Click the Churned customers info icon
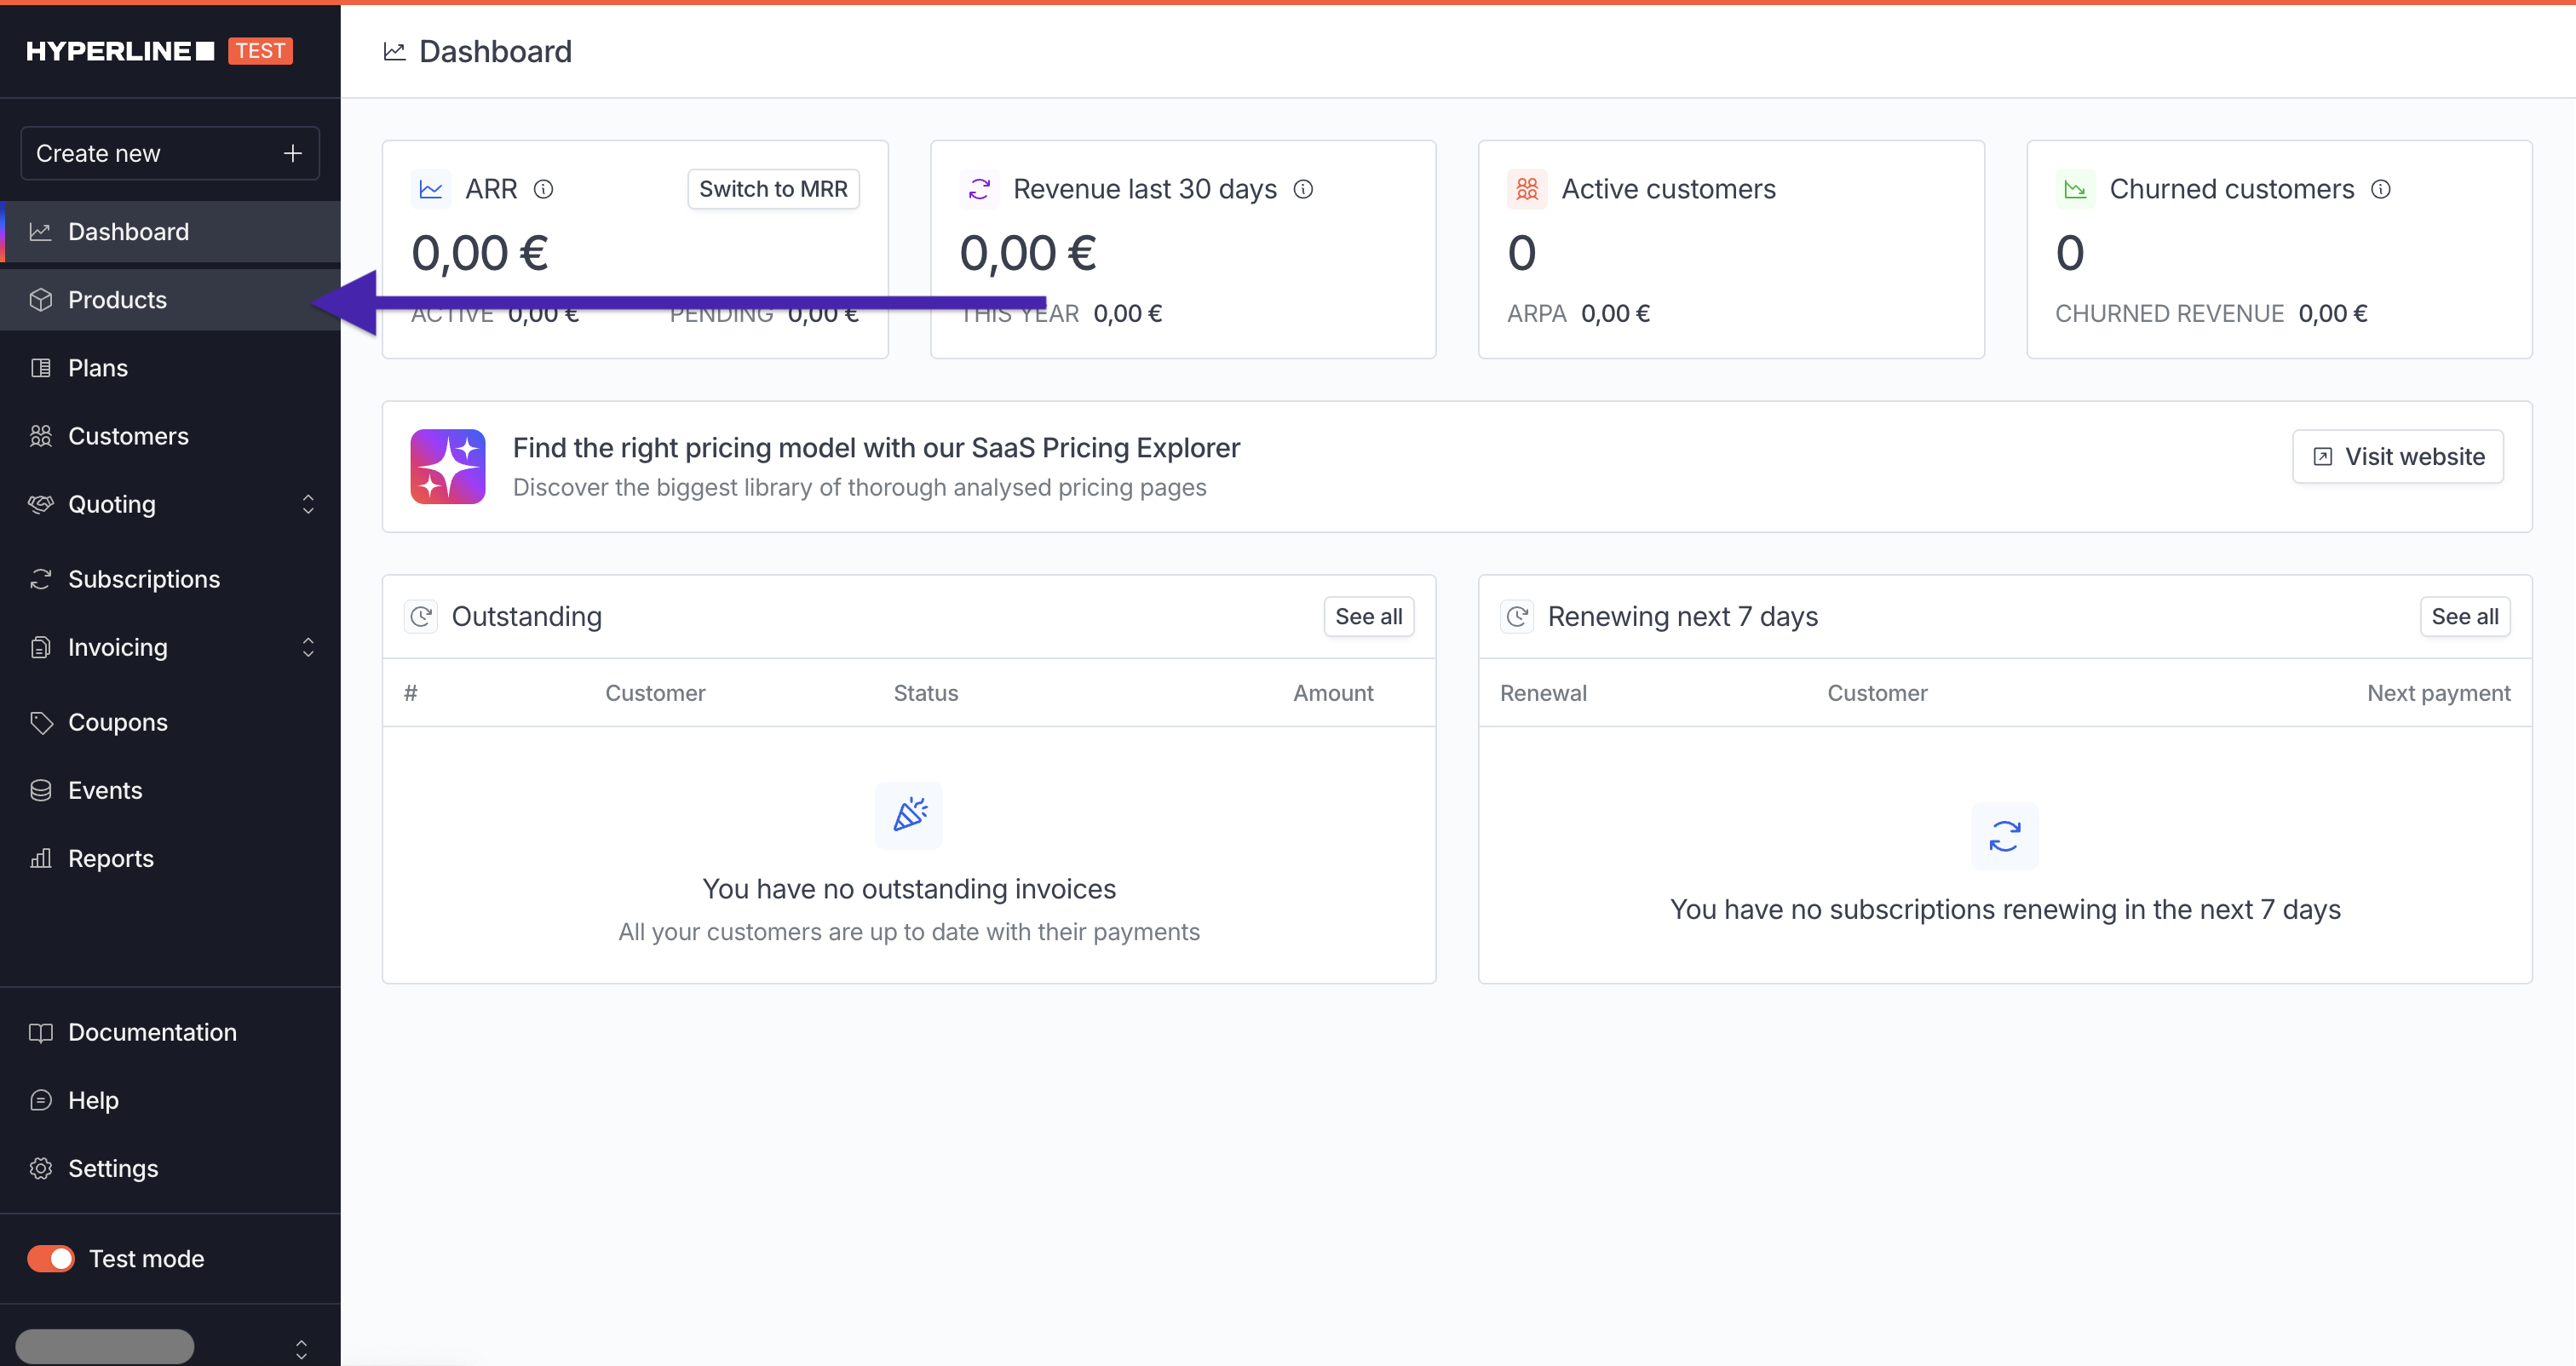This screenshot has height=1366, width=2576. click(x=2381, y=189)
